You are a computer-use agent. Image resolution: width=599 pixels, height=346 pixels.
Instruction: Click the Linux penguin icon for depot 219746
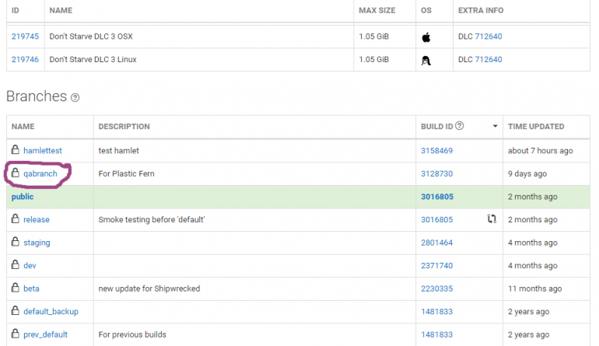point(426,61)
